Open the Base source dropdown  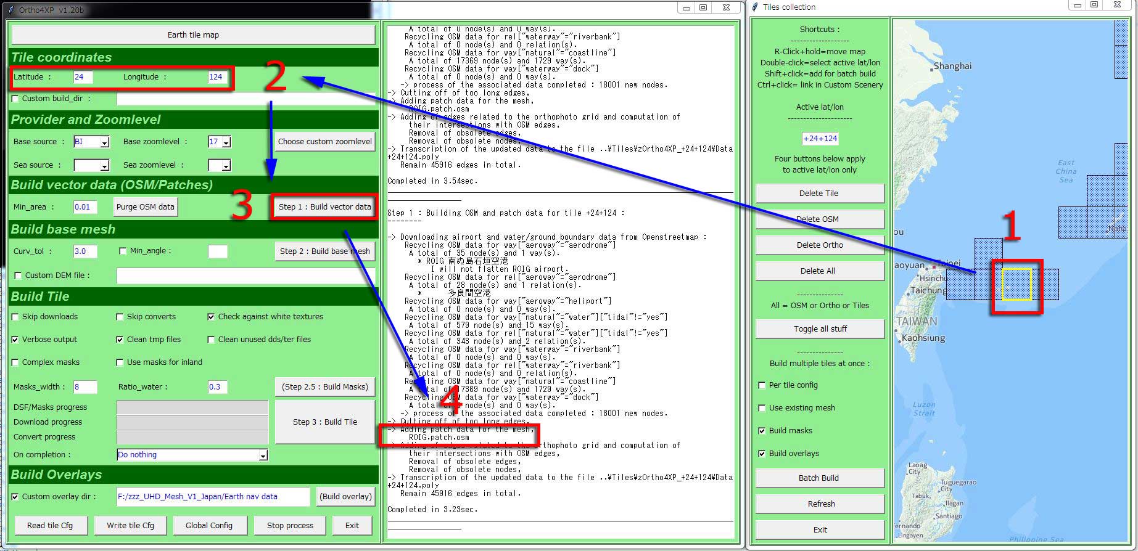coord(104,142)
